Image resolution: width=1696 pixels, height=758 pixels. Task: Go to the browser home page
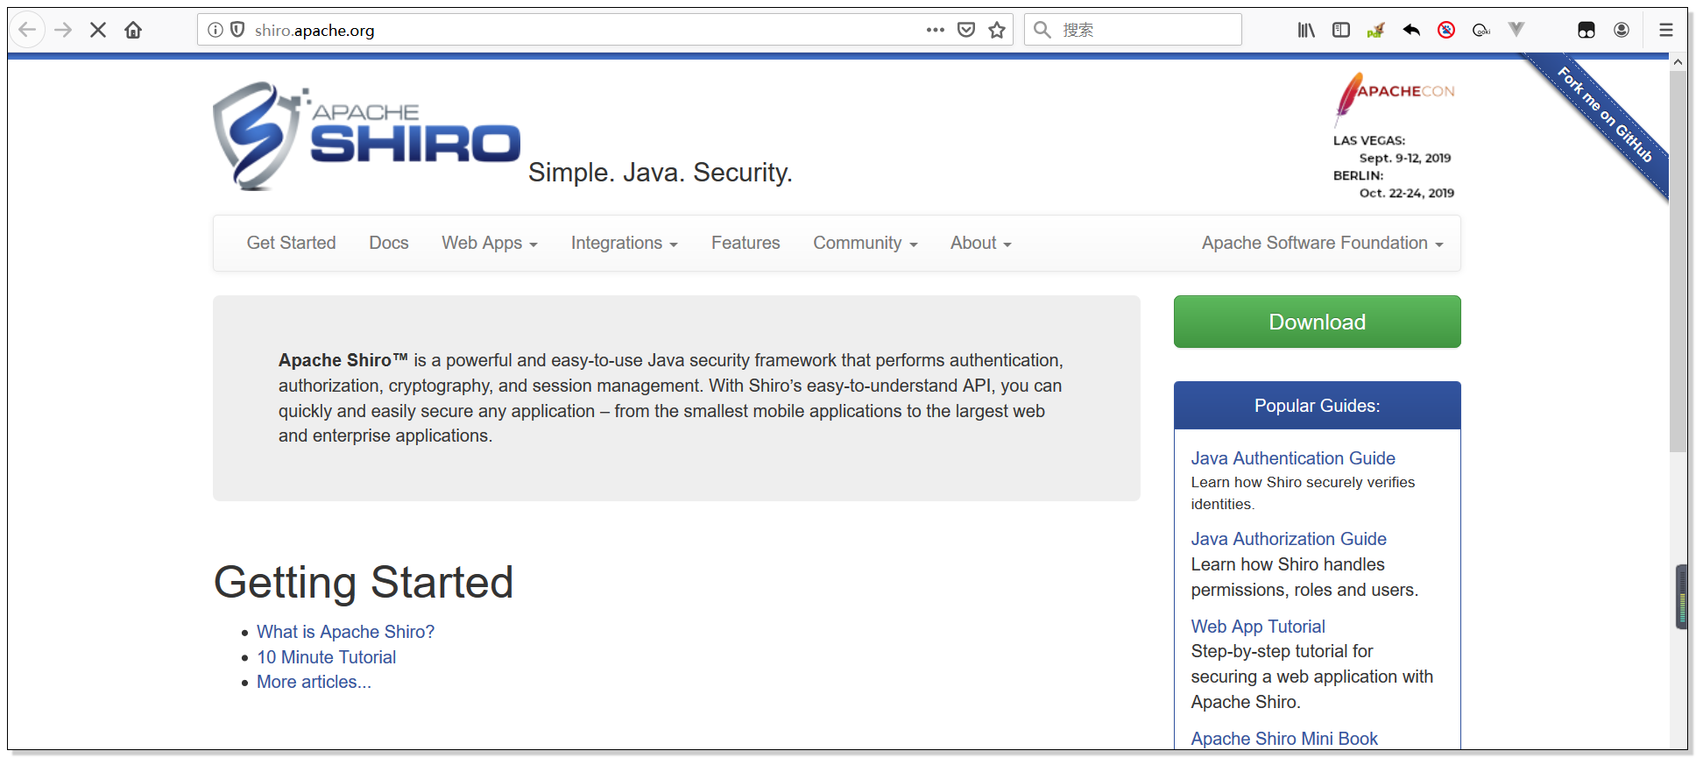[133, 30]
